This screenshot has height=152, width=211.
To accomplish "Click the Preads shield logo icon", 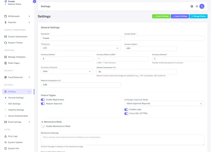I will (x=5, y=1).
